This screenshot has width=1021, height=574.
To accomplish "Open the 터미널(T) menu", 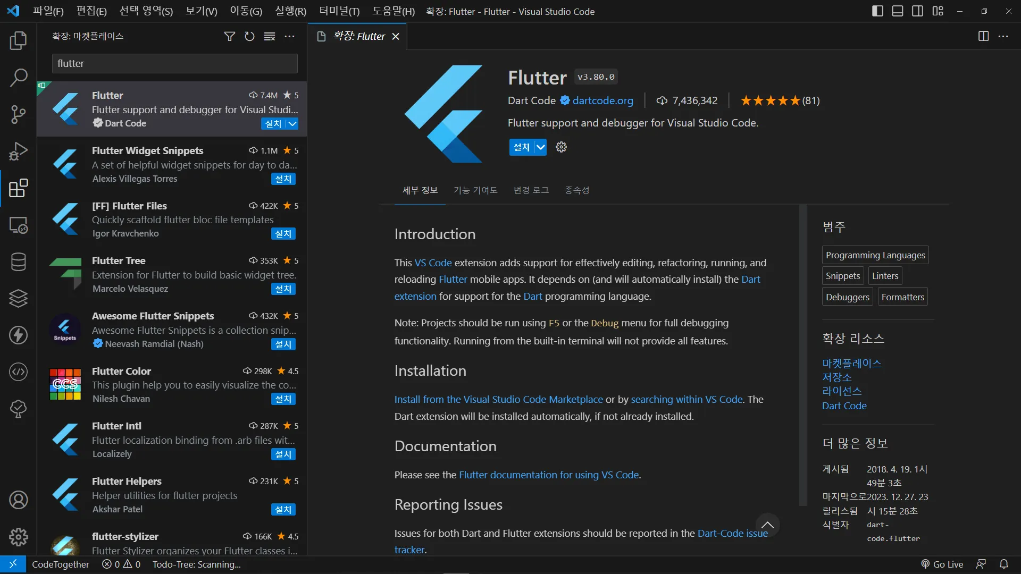I will (339, 11).
